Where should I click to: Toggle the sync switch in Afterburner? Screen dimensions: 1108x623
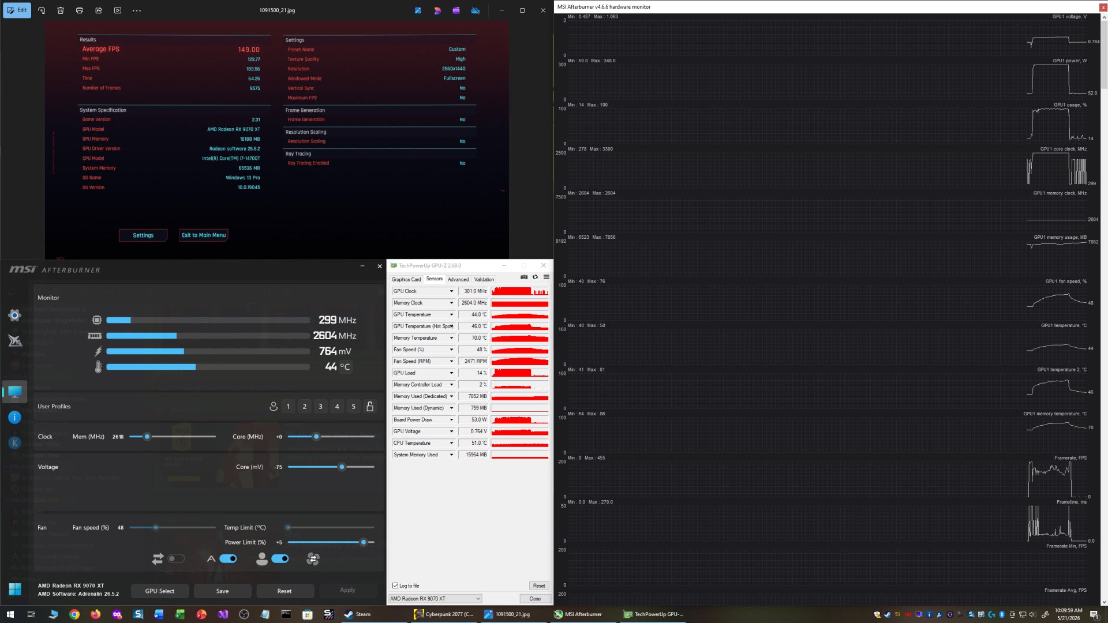pos(176,558)
